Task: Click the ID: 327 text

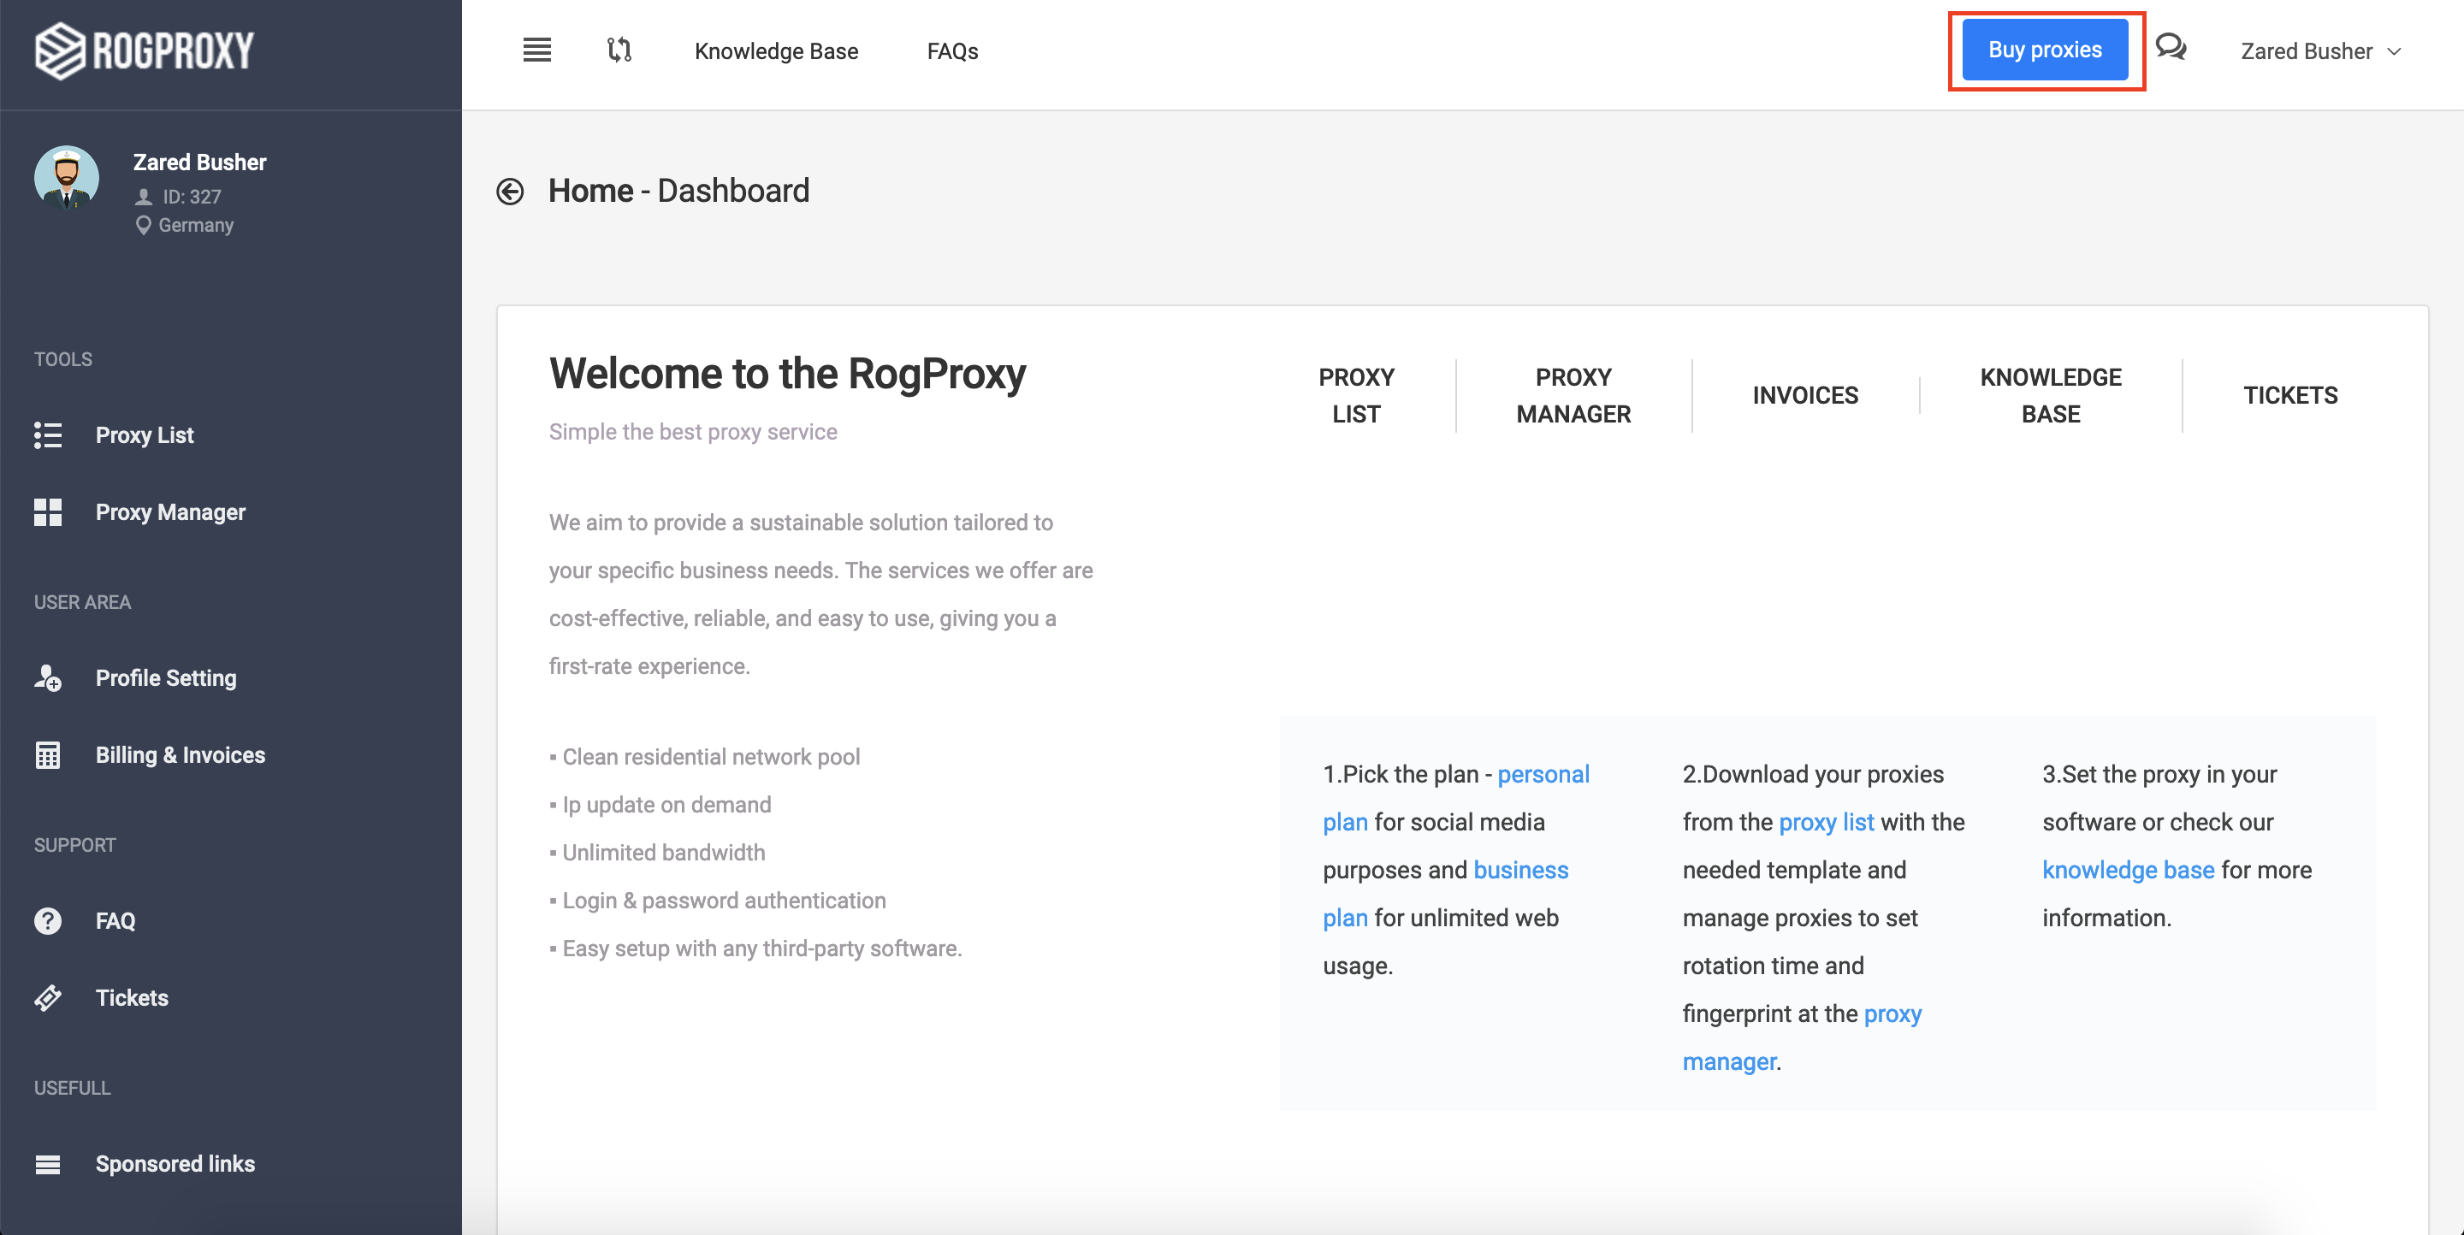Action: click(x=192, y=197)
